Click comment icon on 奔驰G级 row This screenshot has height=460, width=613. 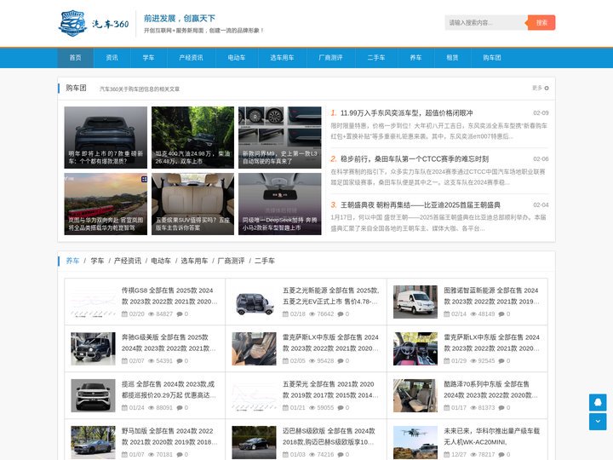(x=180, y=361)
